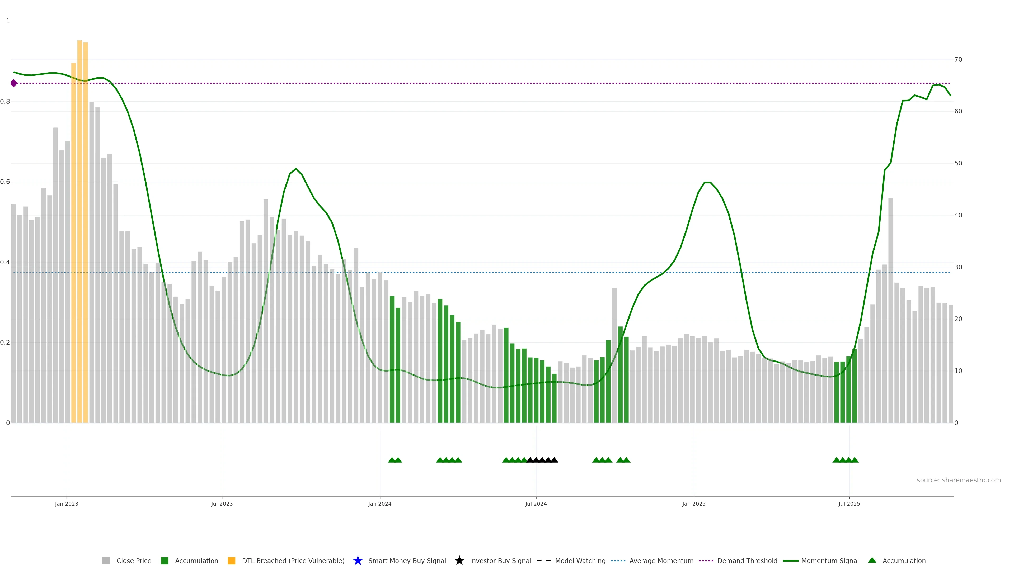Toggle the Close Price legend label
1014x570 pixels.
(134, 560)
